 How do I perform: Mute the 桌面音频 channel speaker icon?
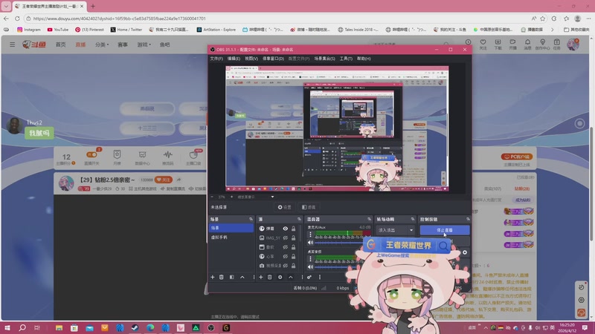[310, 266]
